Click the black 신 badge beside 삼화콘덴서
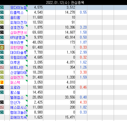This screenshot has height=121, width=127. pyautogui.click(x=2, y=32)
